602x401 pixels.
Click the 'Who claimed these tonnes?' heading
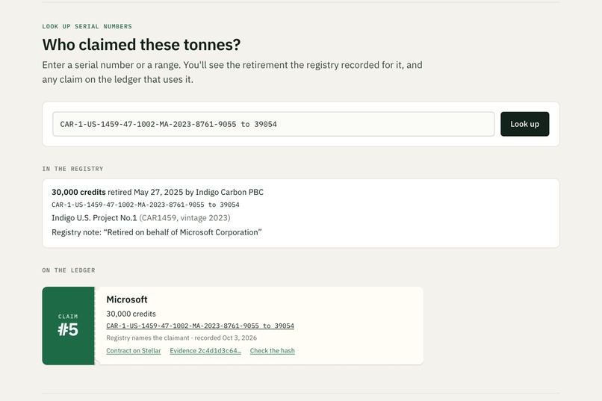coord(141,45)
